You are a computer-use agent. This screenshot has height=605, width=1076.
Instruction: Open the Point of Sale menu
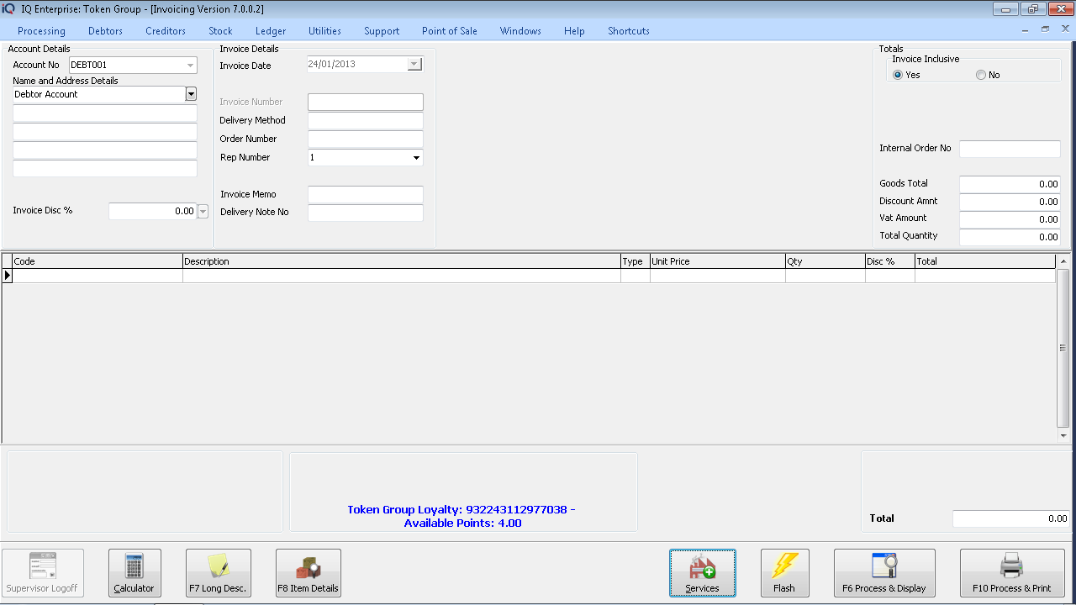(450, 31)
